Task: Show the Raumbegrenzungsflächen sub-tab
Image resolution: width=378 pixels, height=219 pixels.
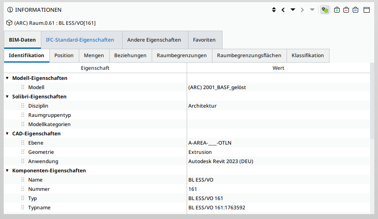Action: 249,55
